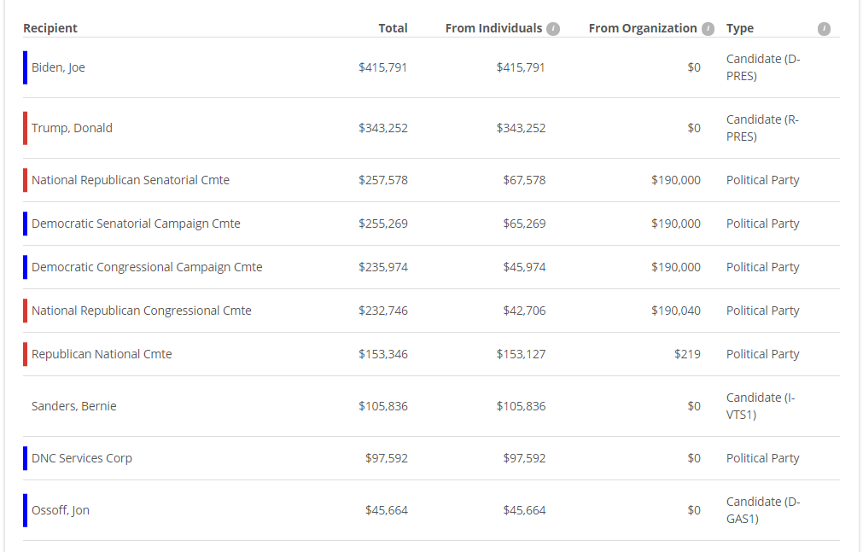Click red party color bar beside Trump
The width and height of the screenshot is (863, 552).
(x=25, y=128)
